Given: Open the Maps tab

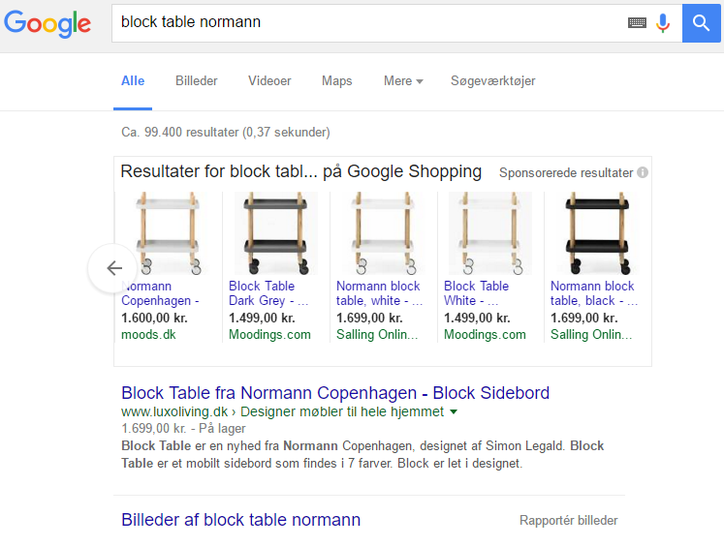Looking at the screenshot, I should click(336, 81).
